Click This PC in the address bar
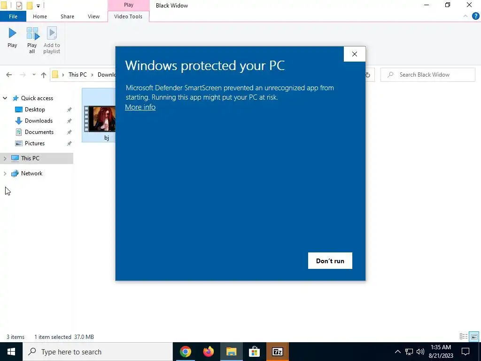Image resolution: width=481 pixels, height=361 pixels. point(78,75)
